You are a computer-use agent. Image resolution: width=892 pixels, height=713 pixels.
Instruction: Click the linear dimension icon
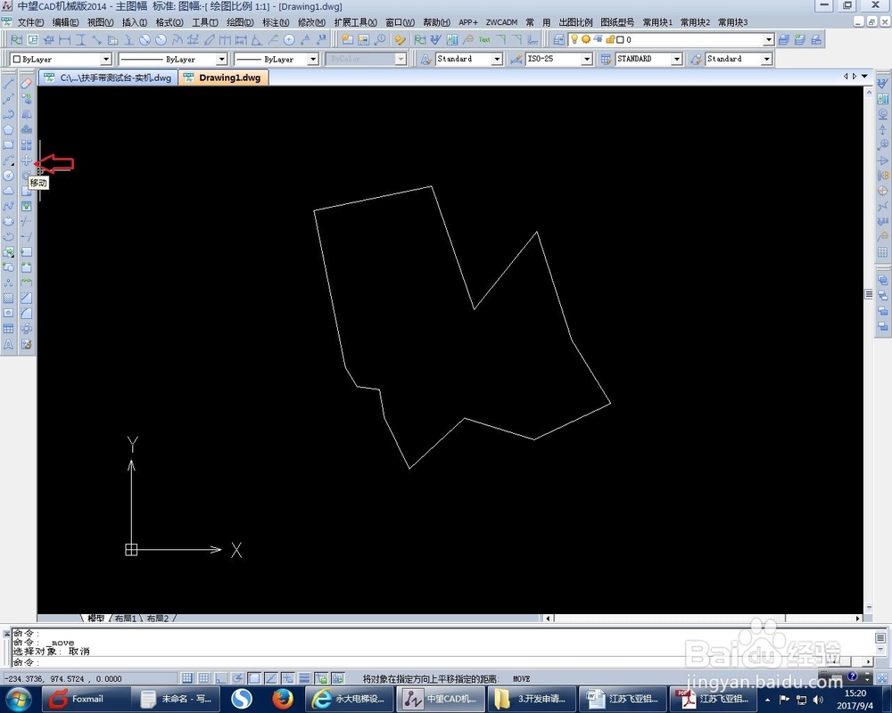[64, 40]
